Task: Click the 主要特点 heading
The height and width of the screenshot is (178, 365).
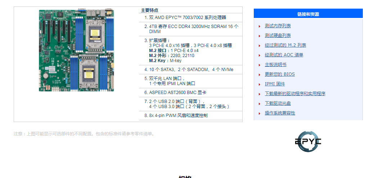Action: tap(149, 10)
